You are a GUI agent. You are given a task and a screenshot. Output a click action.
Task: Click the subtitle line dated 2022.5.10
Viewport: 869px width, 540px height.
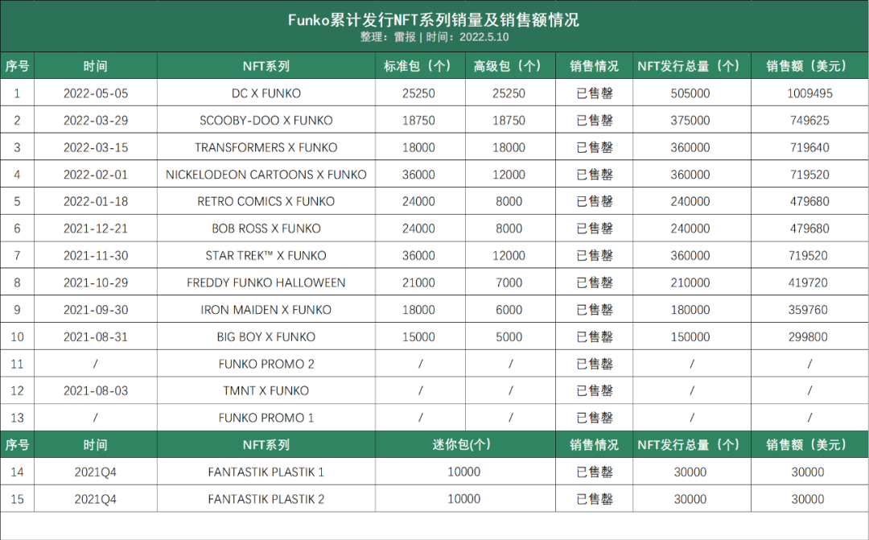click(x=434, y=37)
